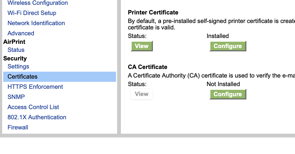
Task: Open Firewall settings
Action: [x=18, y=127]
